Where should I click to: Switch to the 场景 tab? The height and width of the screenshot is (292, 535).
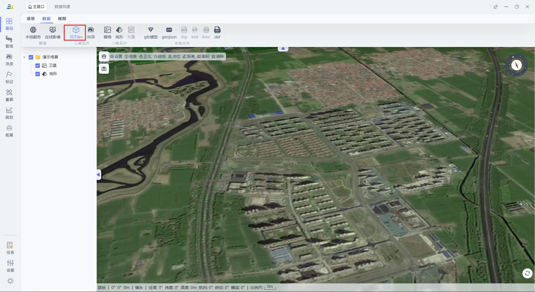[31, 19]
